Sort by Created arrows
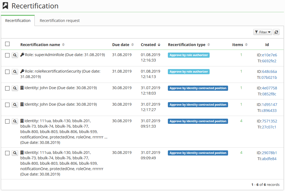The image size is (285, 191). pyautogui.click(x=159, y=45)
